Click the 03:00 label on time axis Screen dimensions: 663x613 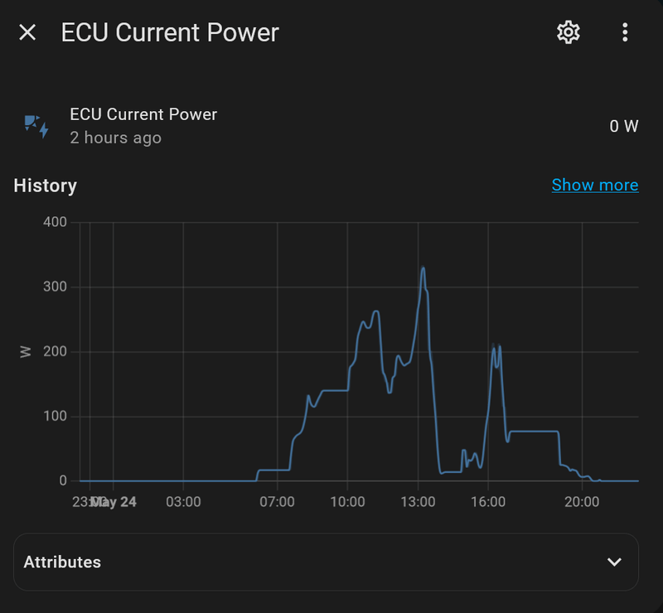pyautogui.click(x=183, y=502)
